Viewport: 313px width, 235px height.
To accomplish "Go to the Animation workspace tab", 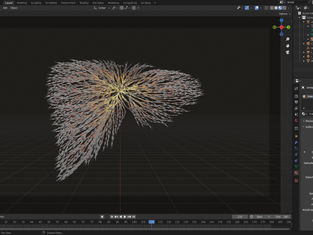I will 98,3.
